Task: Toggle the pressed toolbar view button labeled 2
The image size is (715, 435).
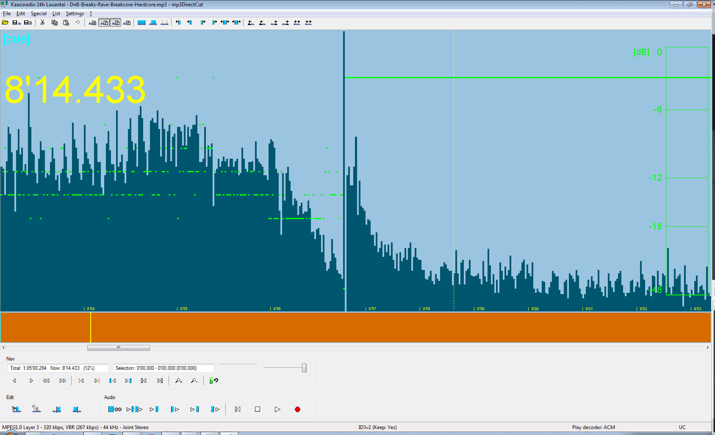Action: click(115, 22)
